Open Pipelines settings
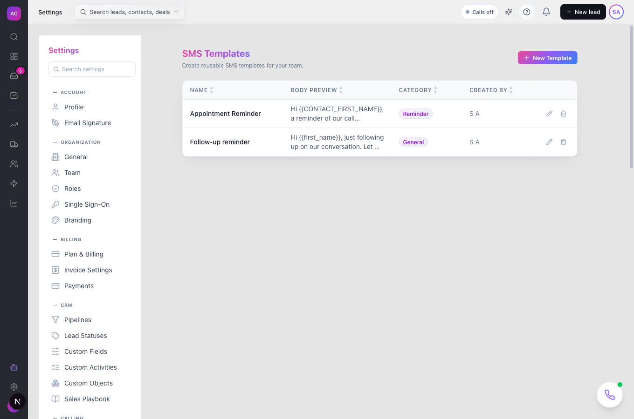Screen dimensions: 634x419 click(92, 320)
